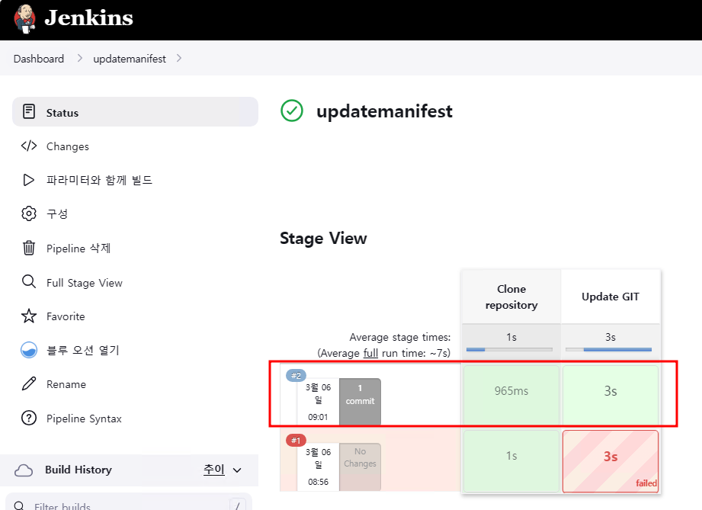Click build #2 Update GIT 3s cell
The width and height of the screenshot is (702, 510).
pyautogui.click(x=611, y=394)
